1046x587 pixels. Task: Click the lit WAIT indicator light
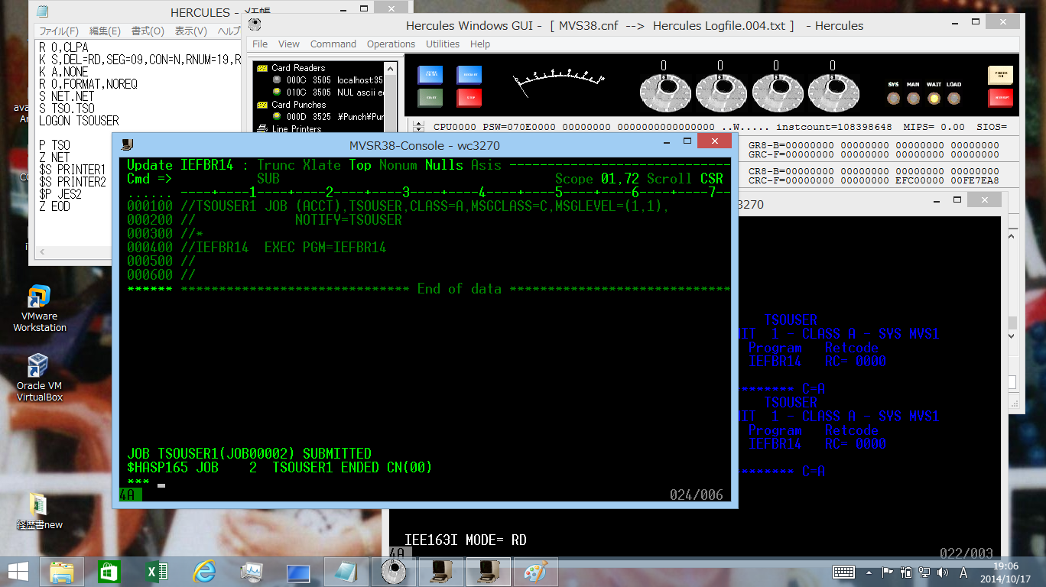pos(934,99)
